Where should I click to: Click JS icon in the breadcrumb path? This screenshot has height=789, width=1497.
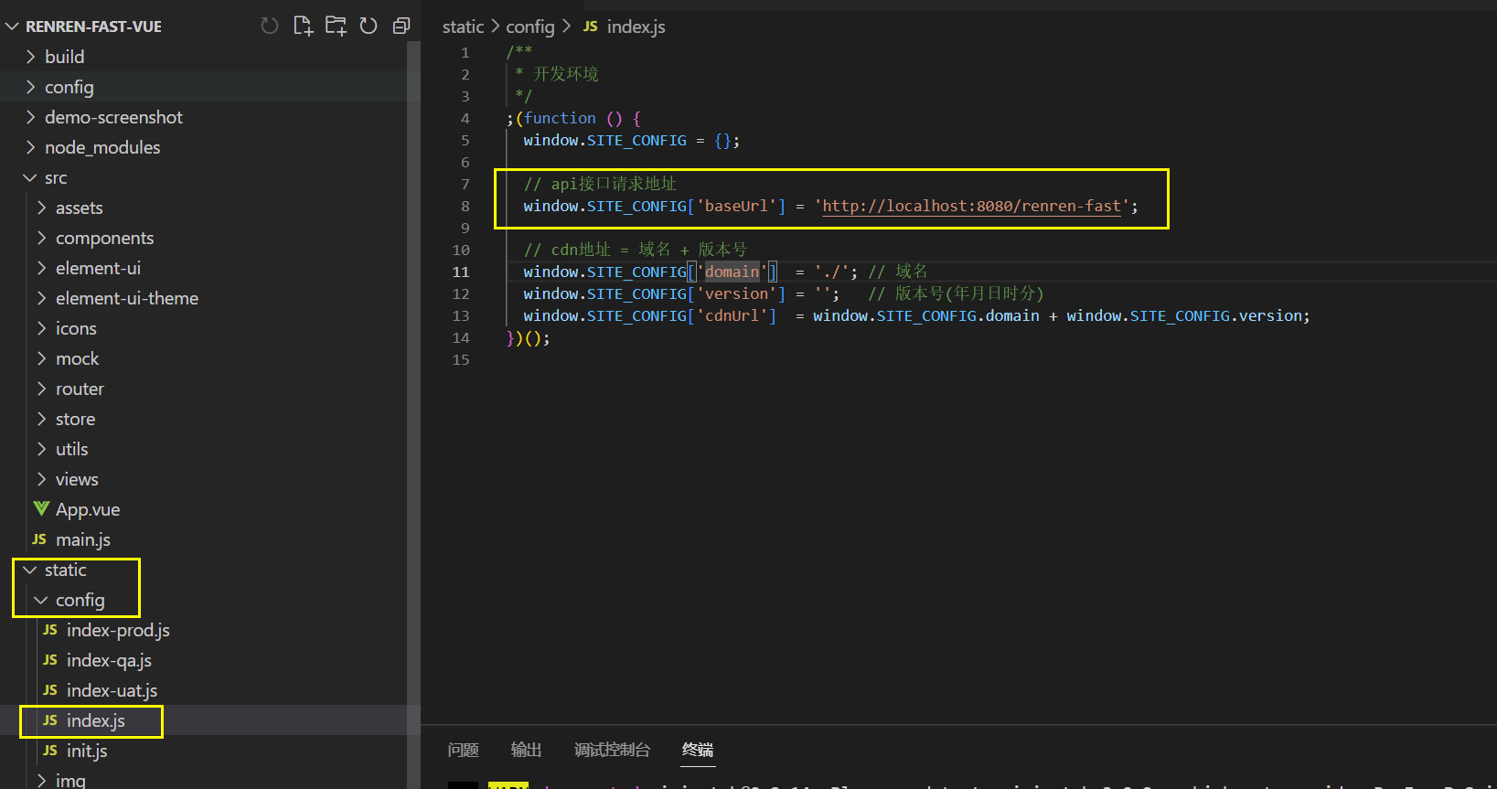[591, 27]
